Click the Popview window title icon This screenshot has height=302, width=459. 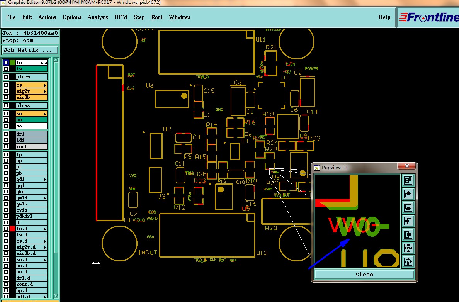pos(317,168)
